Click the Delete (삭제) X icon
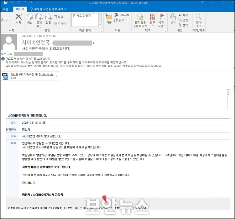This screenshot has width=235, height=219. (18, 17)
